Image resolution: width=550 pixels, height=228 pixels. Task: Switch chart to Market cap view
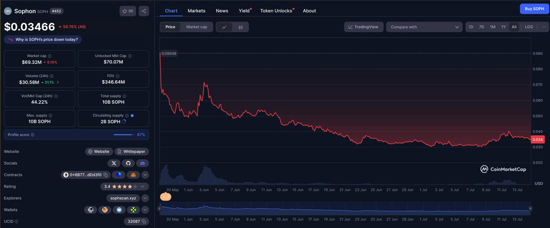click(x=197, y=27)
